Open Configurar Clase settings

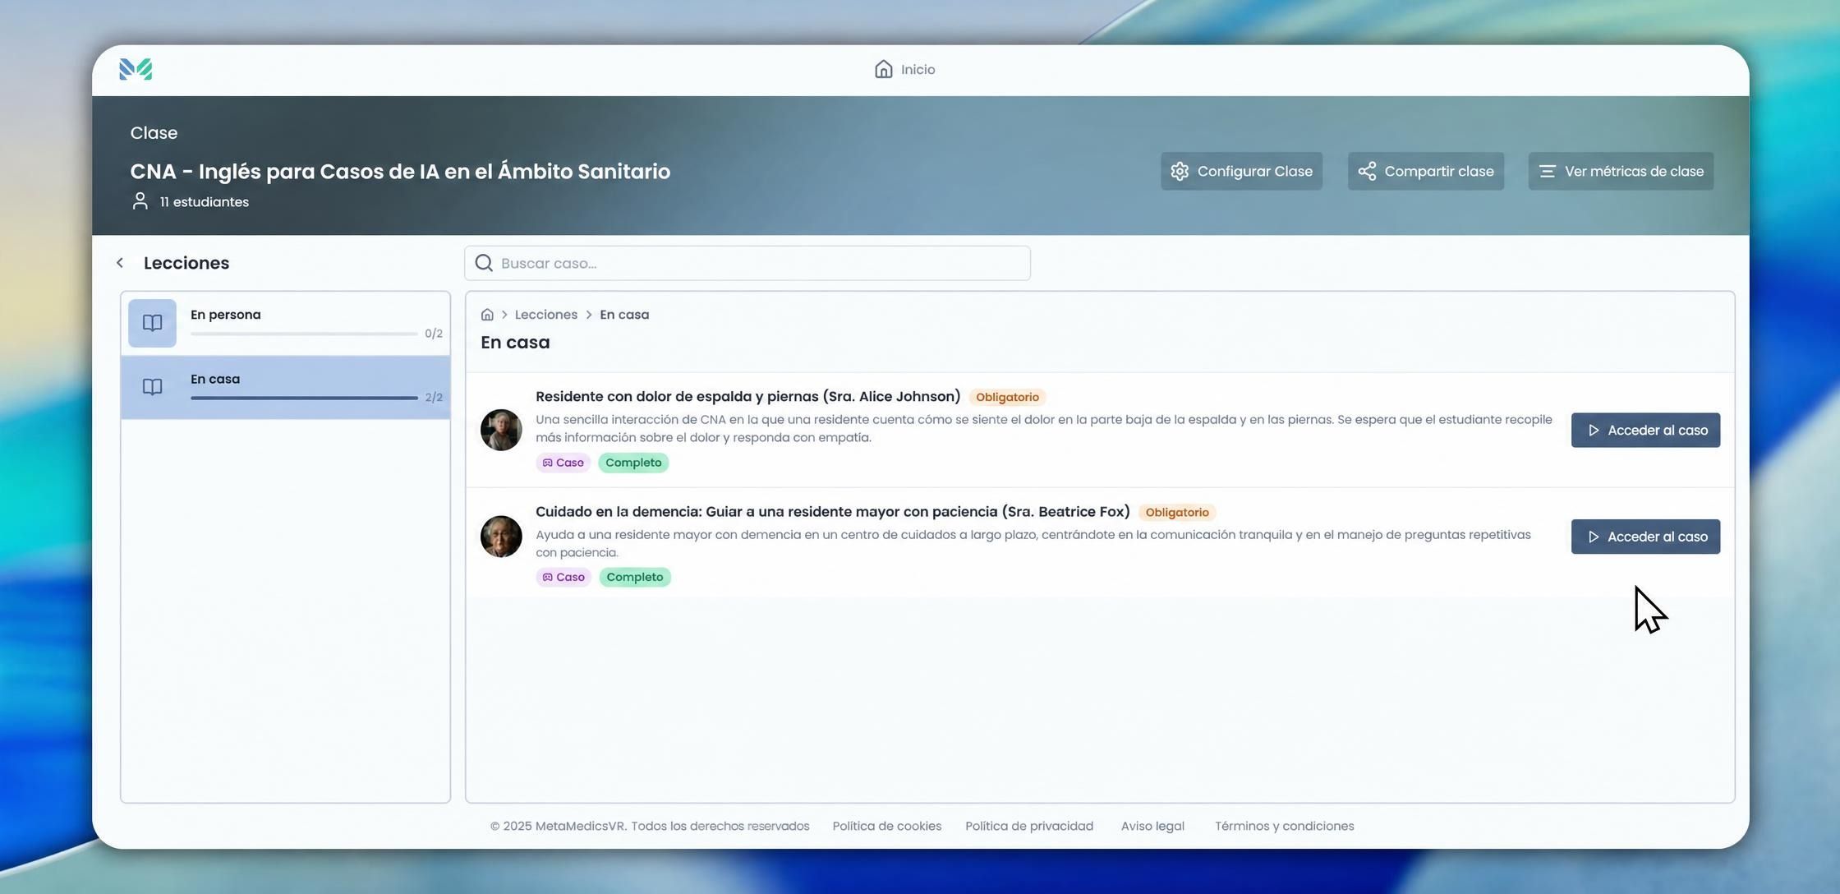tap(1241, 171)
